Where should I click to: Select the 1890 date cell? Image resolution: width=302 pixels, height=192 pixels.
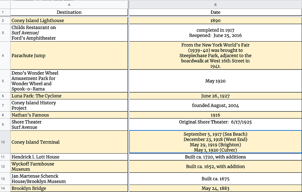pos(215,21)
